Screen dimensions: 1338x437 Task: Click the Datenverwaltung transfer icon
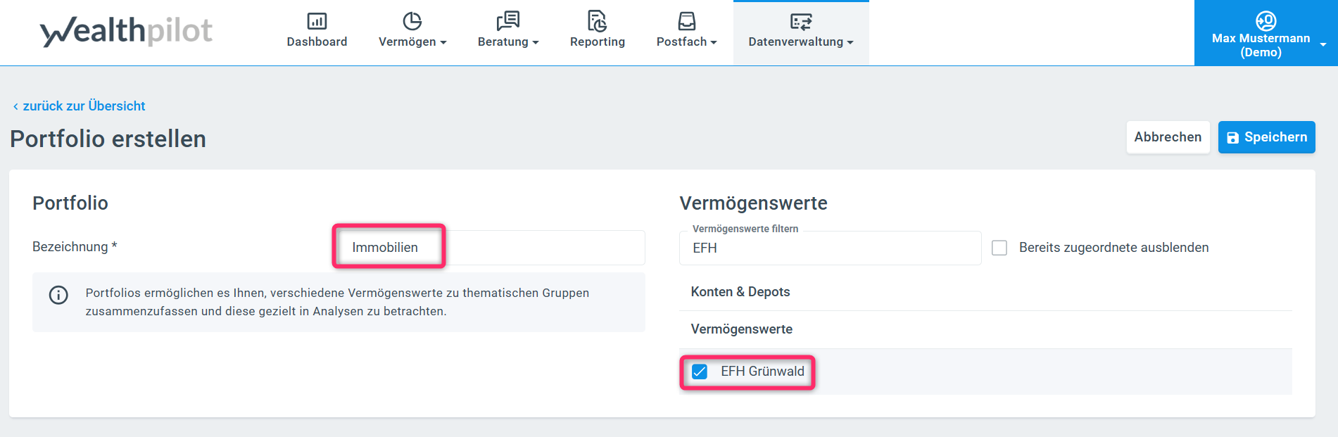pos(801,21)
